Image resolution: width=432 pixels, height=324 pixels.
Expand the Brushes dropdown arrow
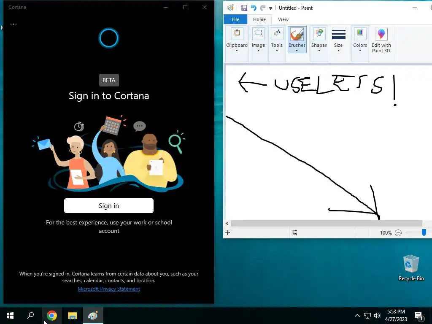pos(297,51)
